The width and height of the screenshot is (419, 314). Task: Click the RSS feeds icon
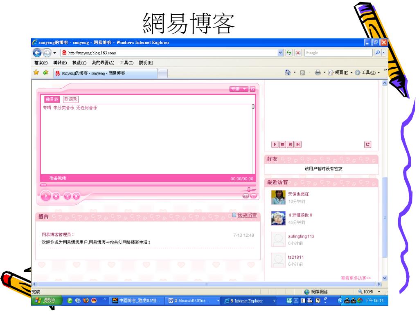coord(302,73)
